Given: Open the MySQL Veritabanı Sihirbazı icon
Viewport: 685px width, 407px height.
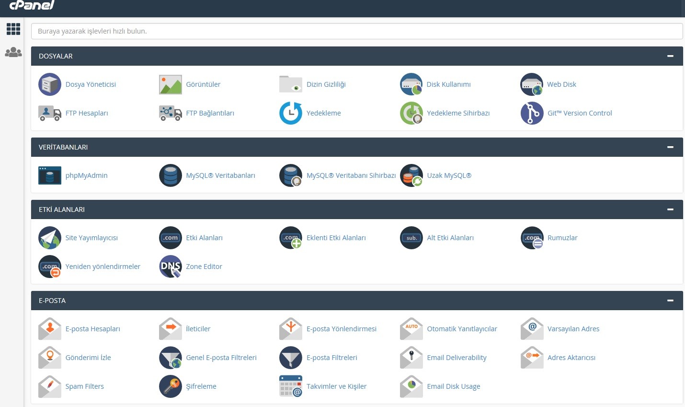Looking at the screenshot, I should tap(291, 175).
